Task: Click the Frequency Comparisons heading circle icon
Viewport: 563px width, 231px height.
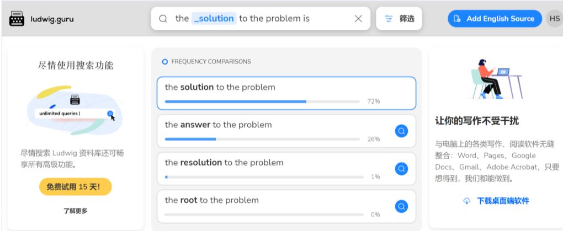Action: click(x=165, y=62)
